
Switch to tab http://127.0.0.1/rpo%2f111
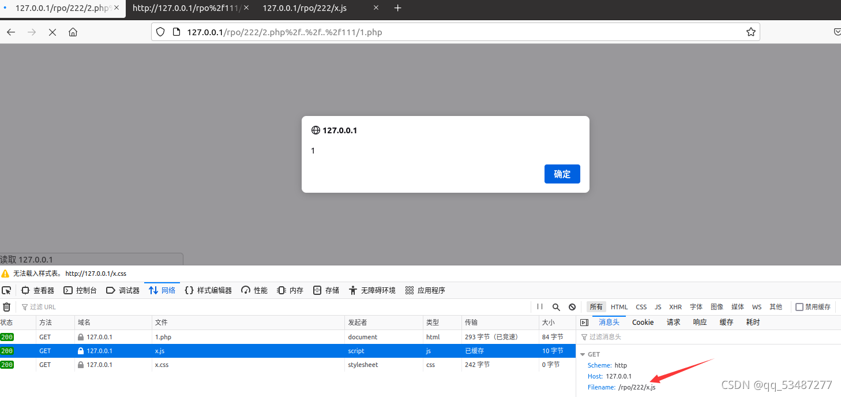[187, 8]
